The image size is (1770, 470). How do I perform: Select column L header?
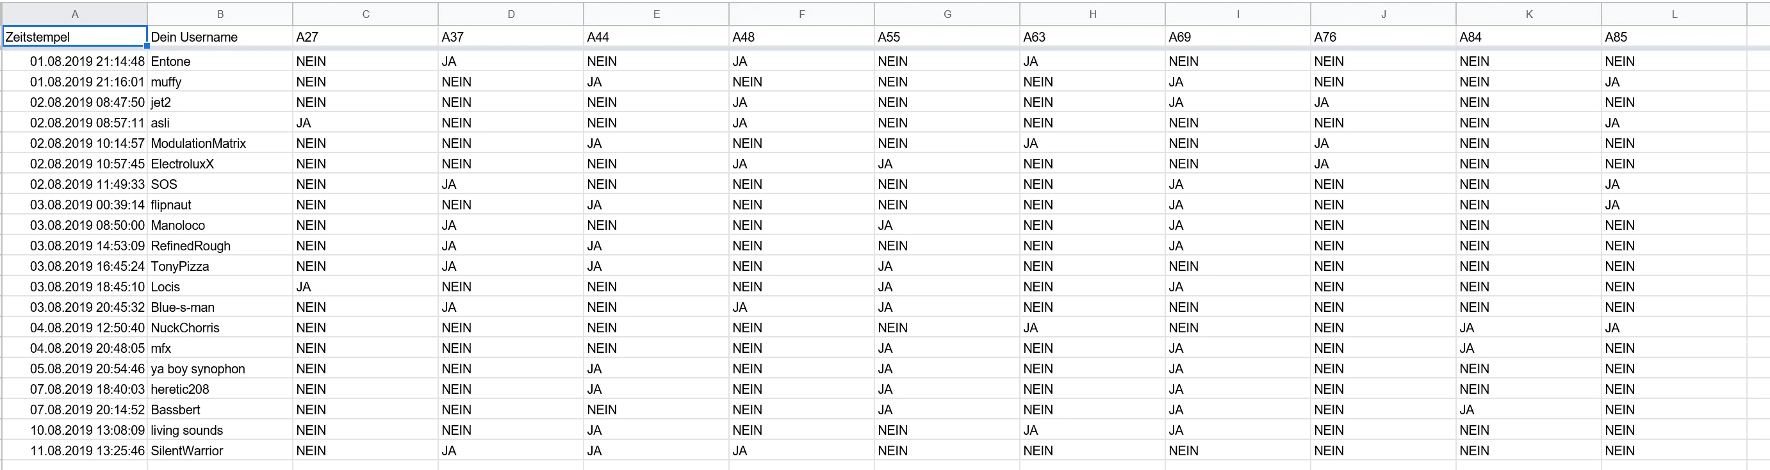click(x=1674, y=13)
